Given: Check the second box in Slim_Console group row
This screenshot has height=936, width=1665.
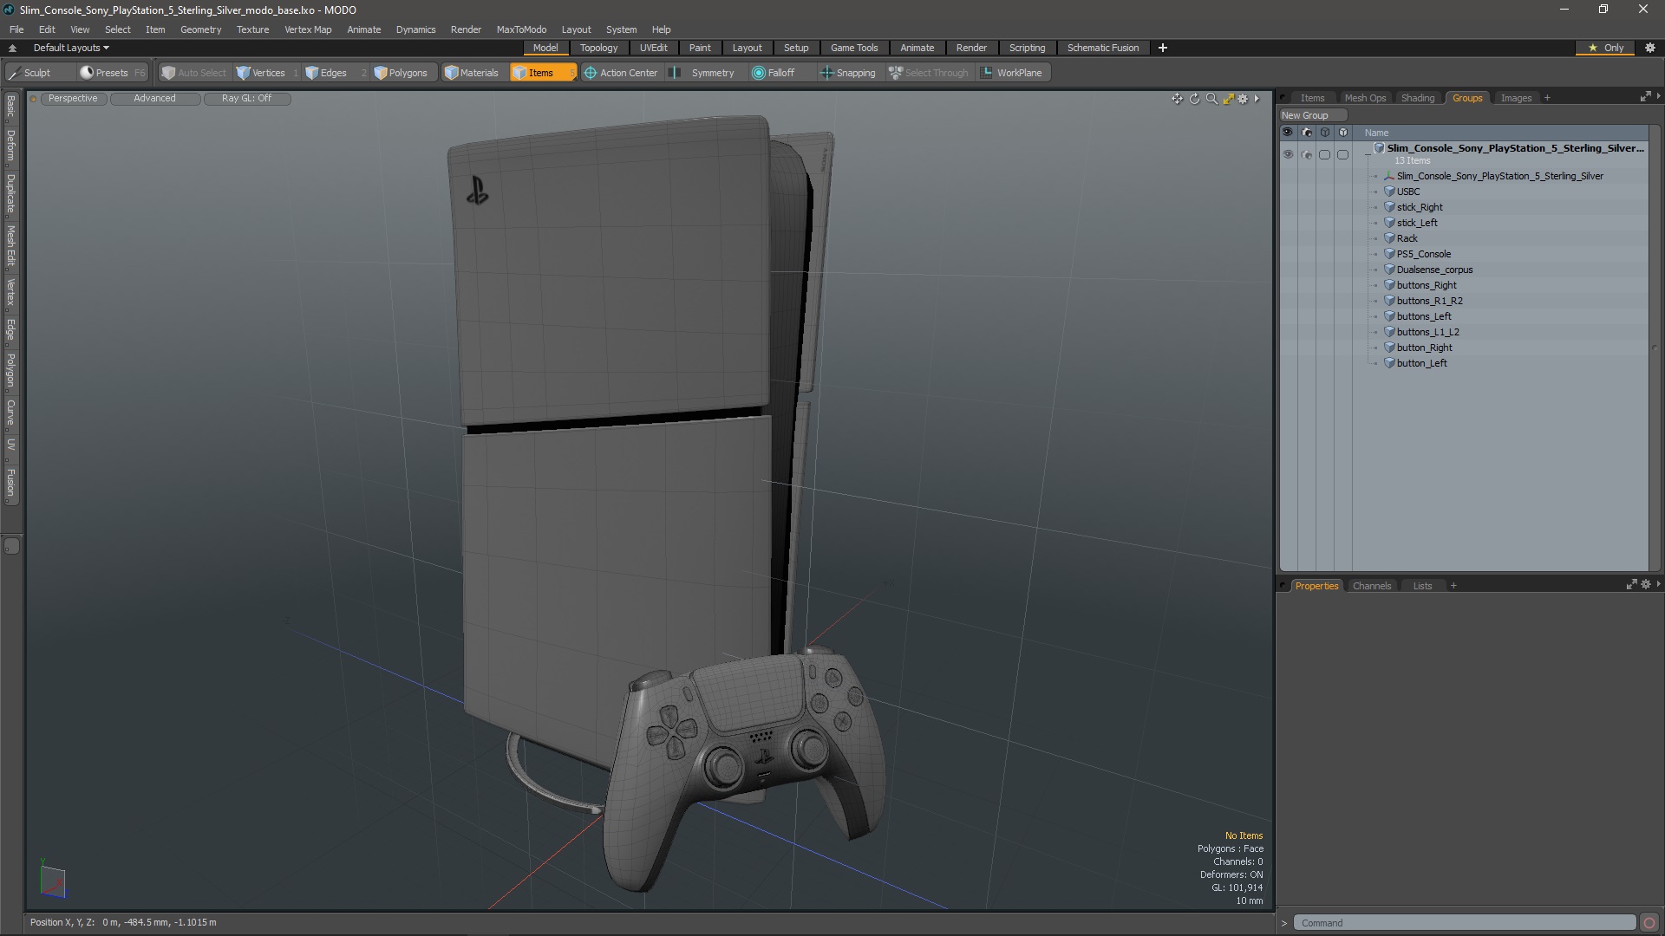Looking at the screenshot, I should tap(1342, 154).
